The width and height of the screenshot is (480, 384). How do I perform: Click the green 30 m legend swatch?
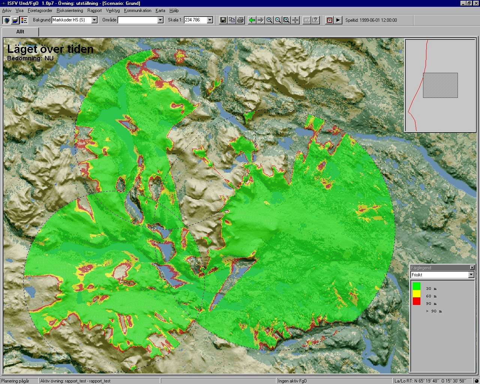tap(417, 286)
